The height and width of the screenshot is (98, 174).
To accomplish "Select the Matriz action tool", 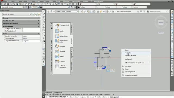I will pos(59,56).
